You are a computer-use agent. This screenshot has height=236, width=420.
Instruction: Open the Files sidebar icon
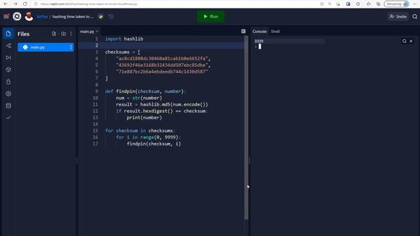point(9,33)
